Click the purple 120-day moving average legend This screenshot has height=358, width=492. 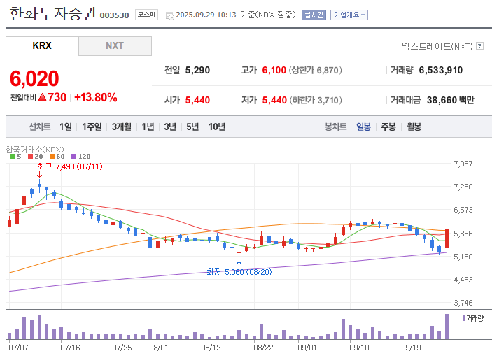pyautogui.click(x=81, y=156)
